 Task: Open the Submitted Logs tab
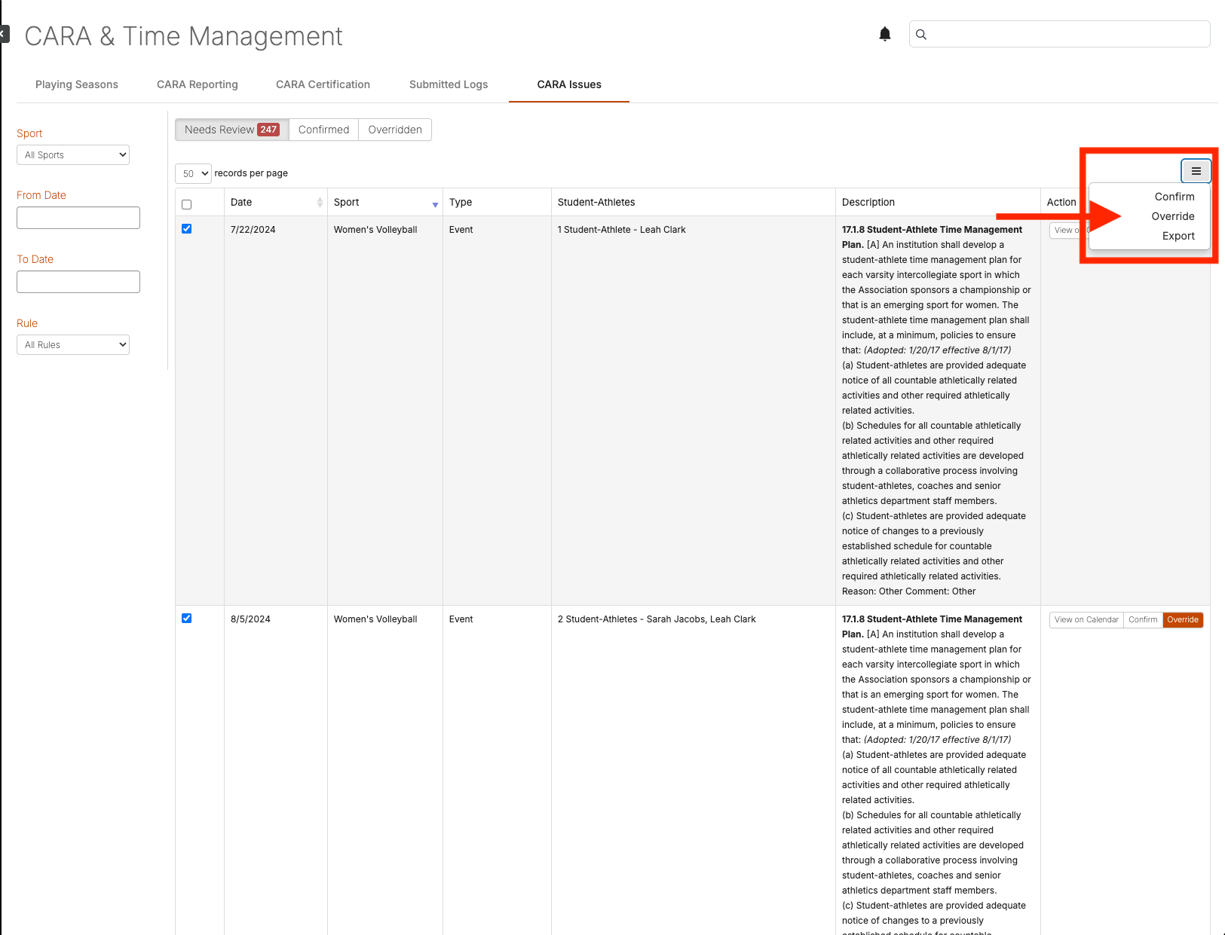[x=449, y=84]
